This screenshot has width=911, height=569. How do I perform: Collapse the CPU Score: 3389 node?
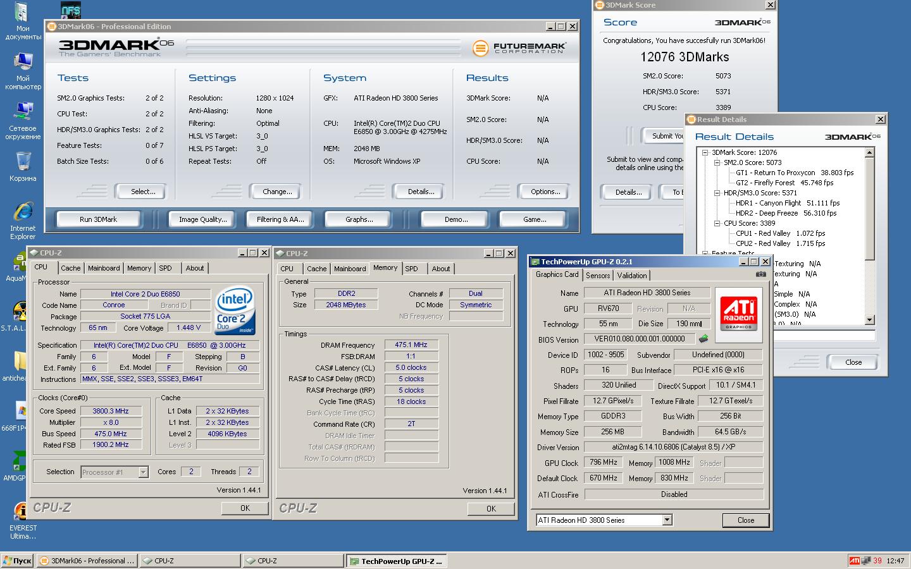717,223
